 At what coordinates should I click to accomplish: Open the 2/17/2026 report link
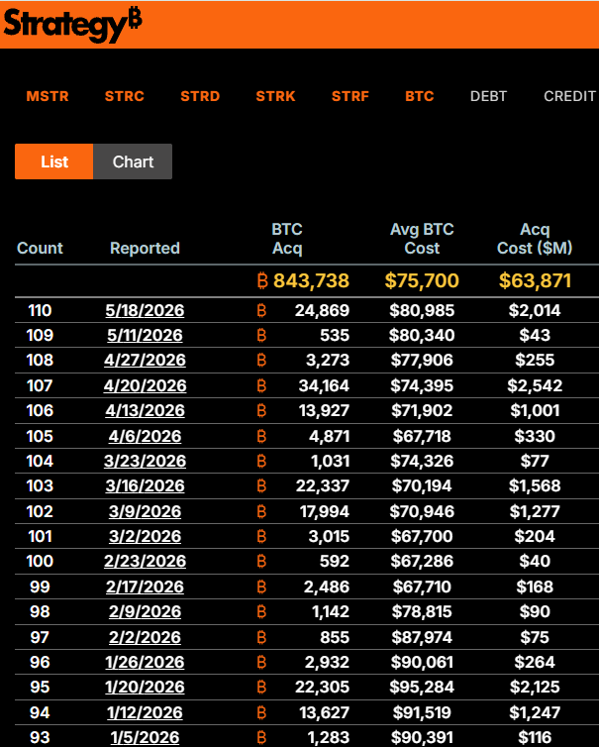[x=145, y=587]
